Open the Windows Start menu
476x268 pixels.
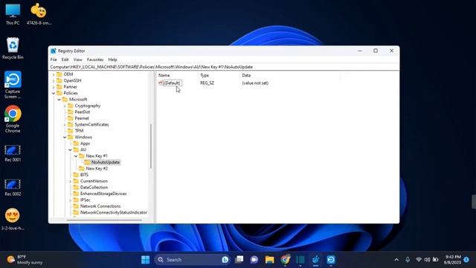pyautogui.click(x=146, y=260)
